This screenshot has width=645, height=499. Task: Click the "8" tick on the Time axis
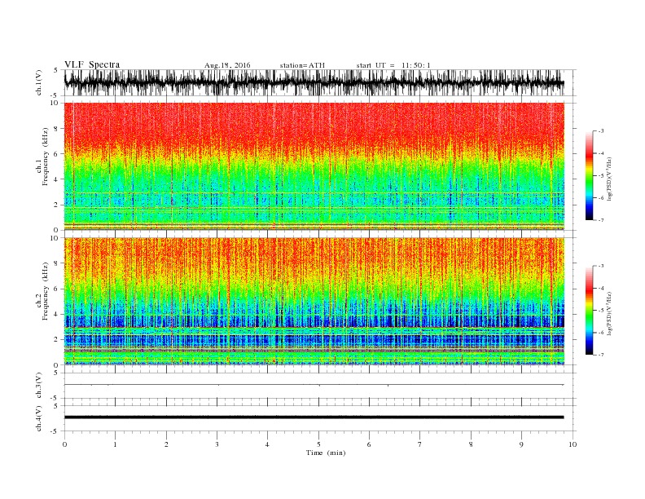click(x=471, y=444)
